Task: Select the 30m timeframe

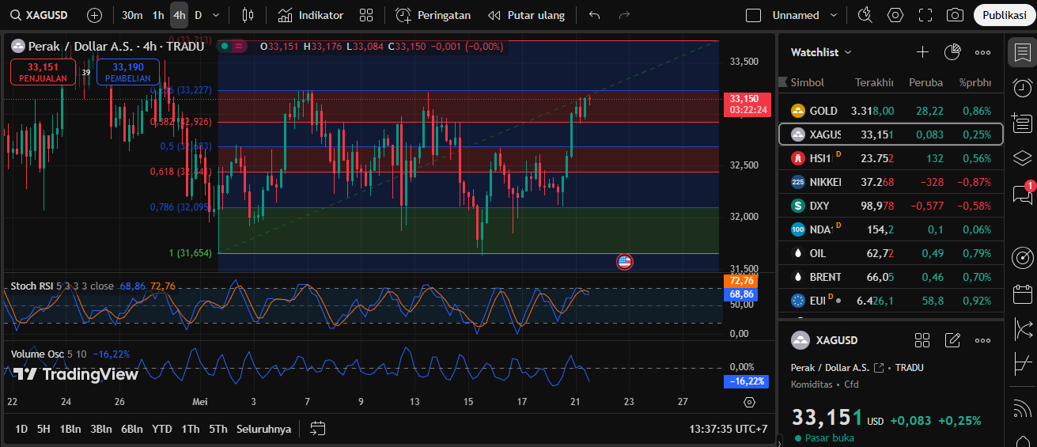Action: (132, 15)
